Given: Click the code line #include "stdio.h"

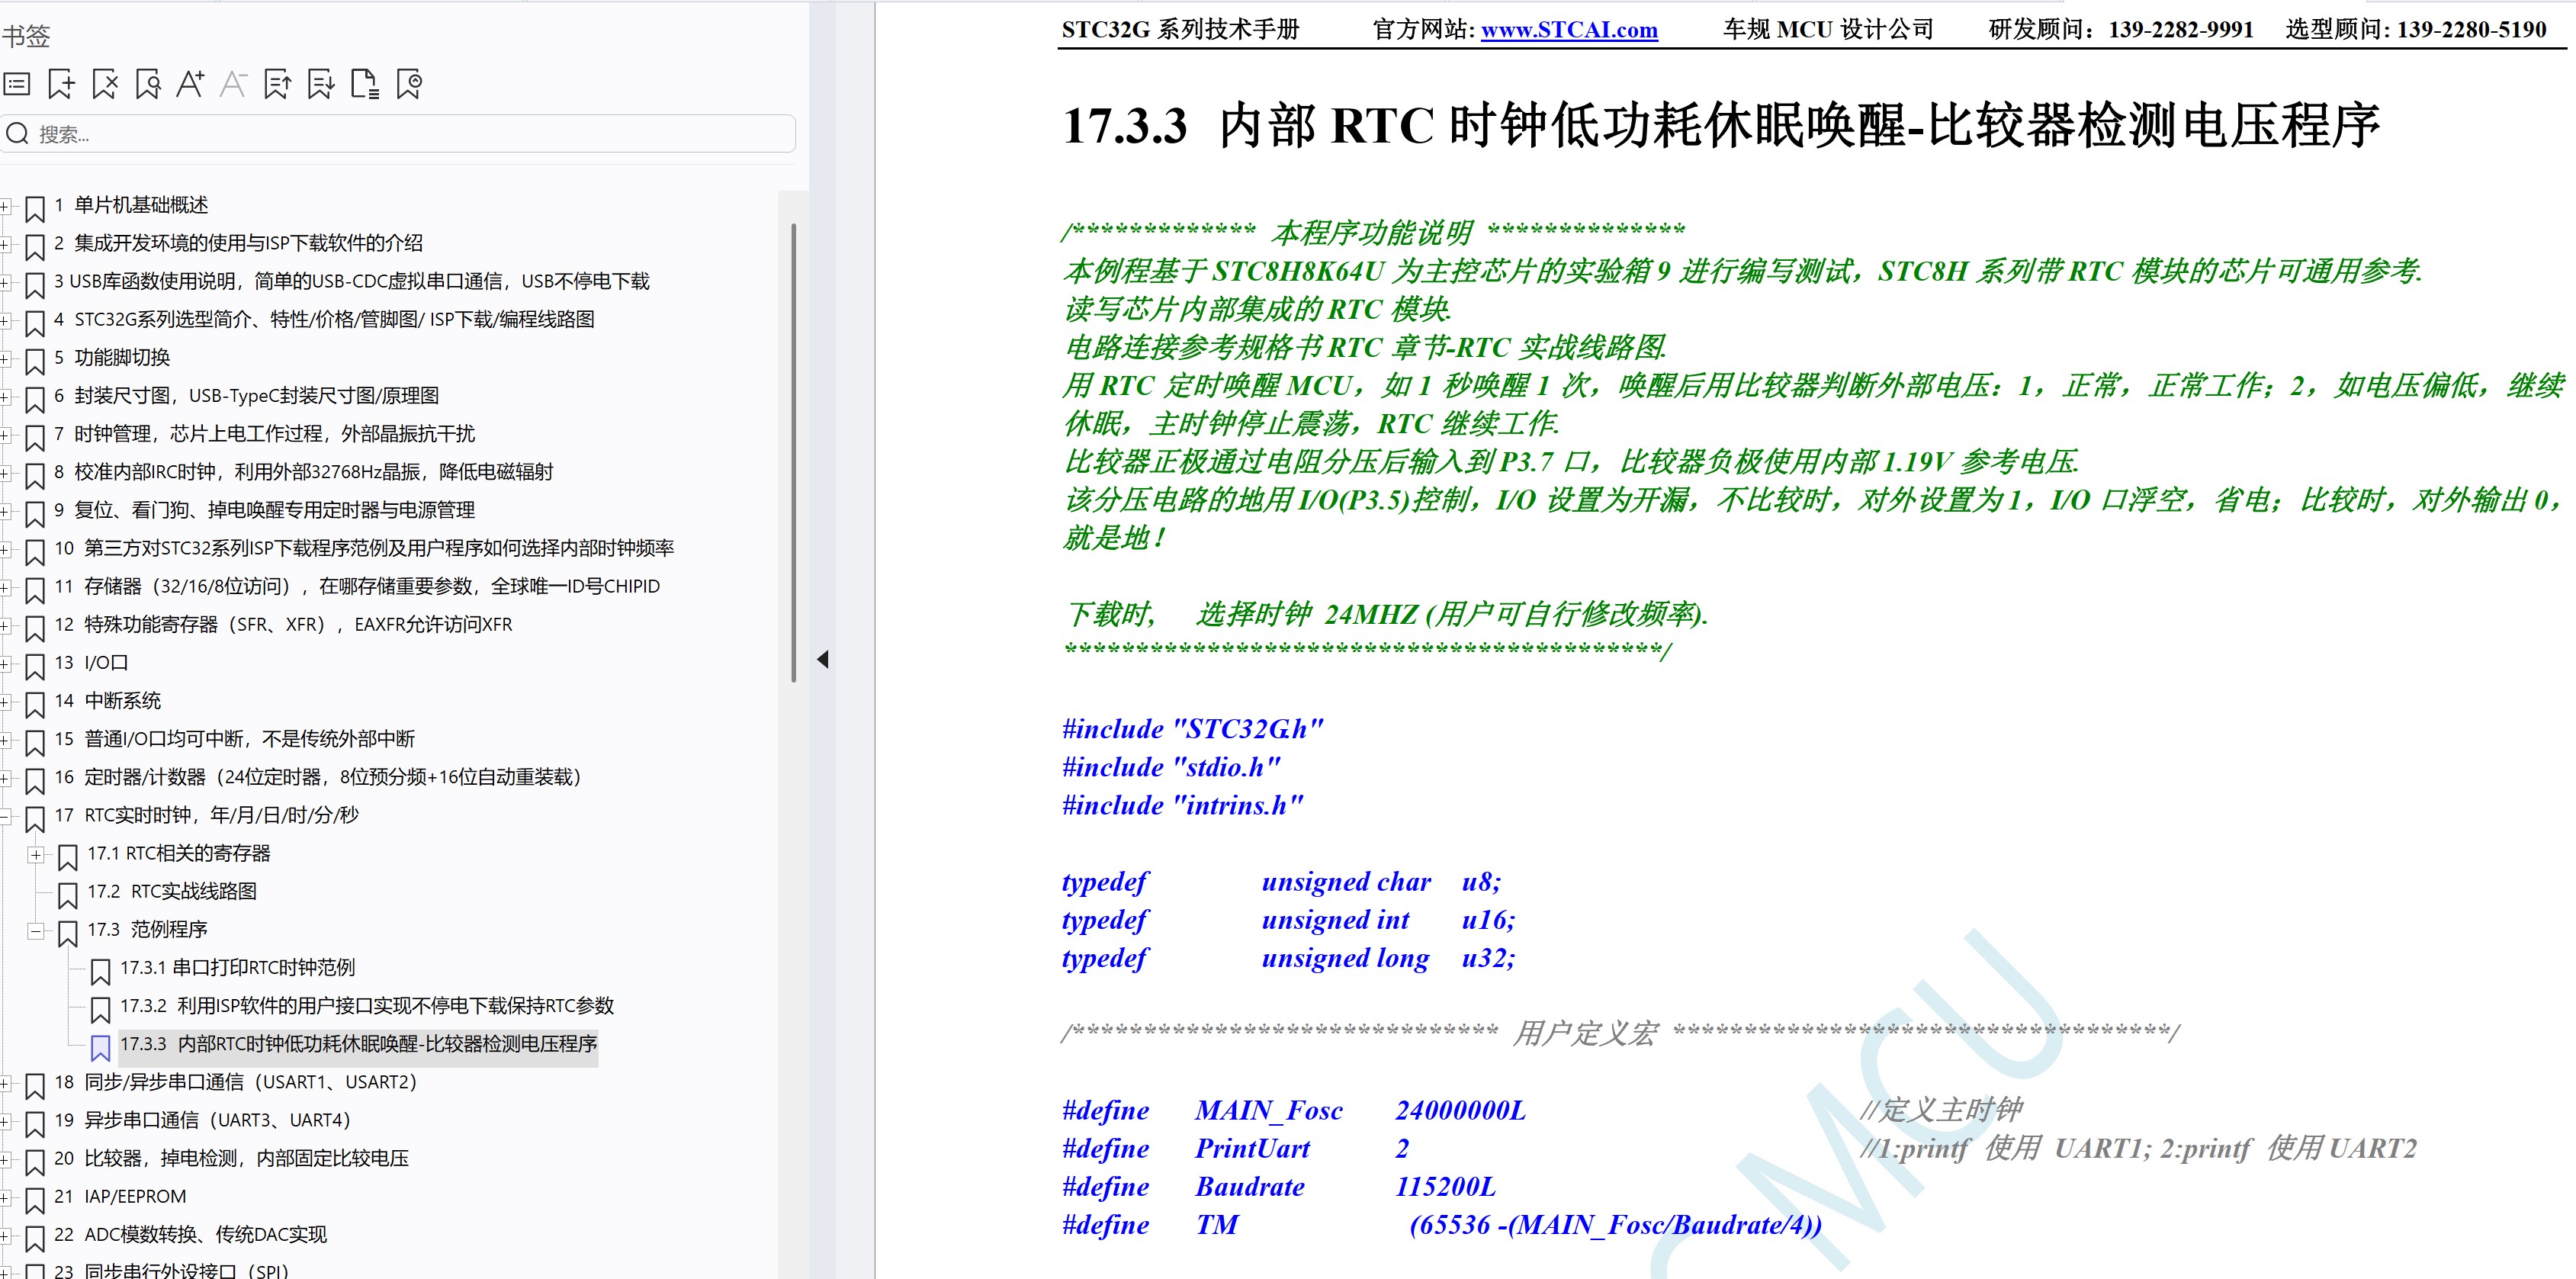Looking at the screenshot, I should [1171, 767].
